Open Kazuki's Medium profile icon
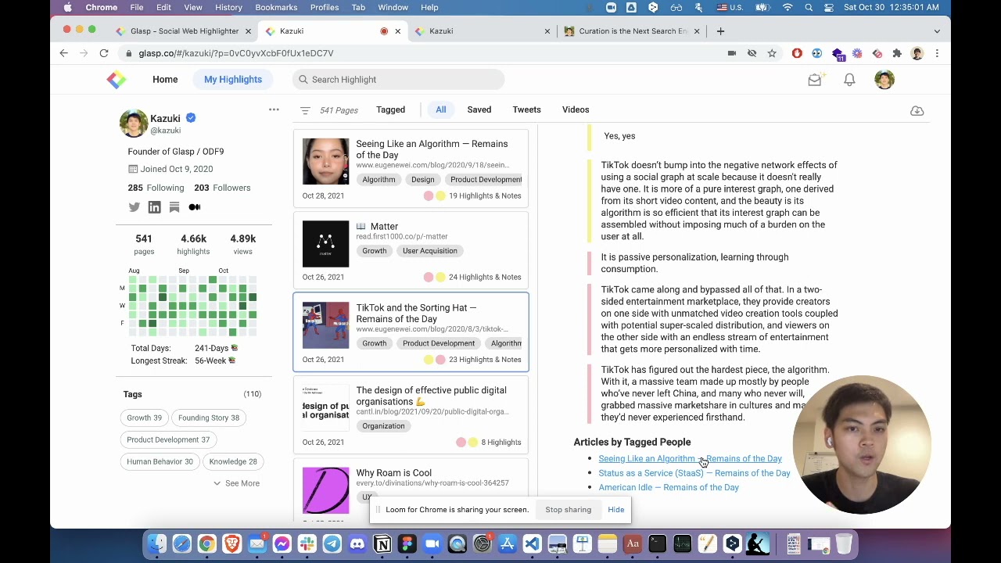The image size is (1001, 563). pyautogui.click(x=195, y=207)
